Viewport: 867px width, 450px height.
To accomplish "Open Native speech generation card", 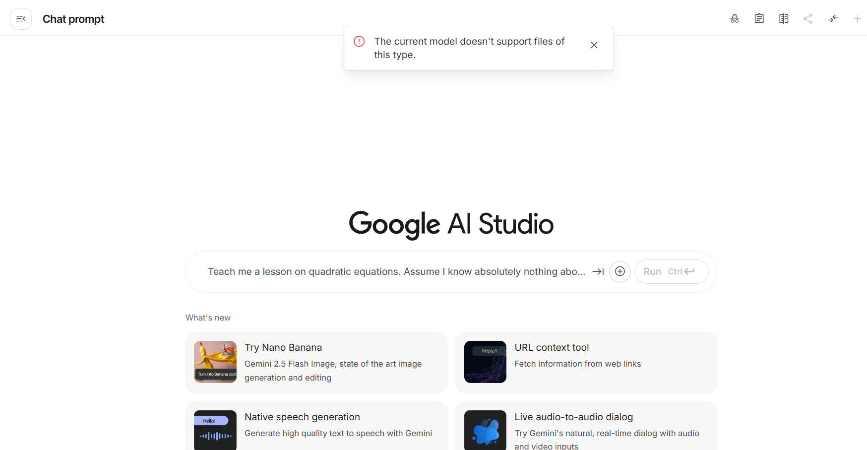I will point(316,426).
